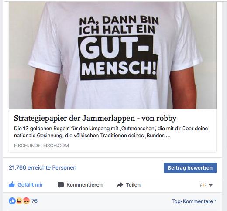Click the small profile avatar icon

pyautogui.click(x=203, y=185)
